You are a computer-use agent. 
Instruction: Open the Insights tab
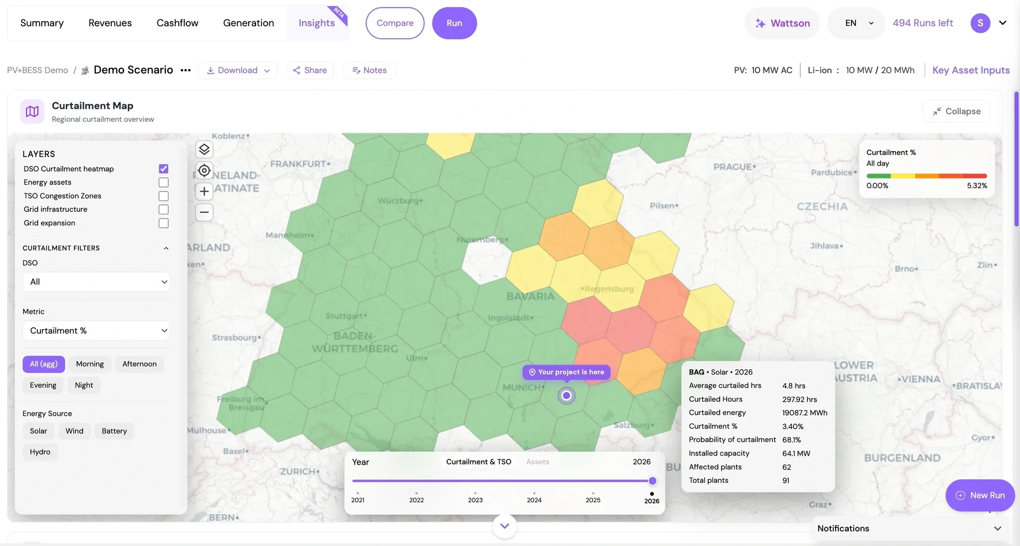click(x=317, y=23)
